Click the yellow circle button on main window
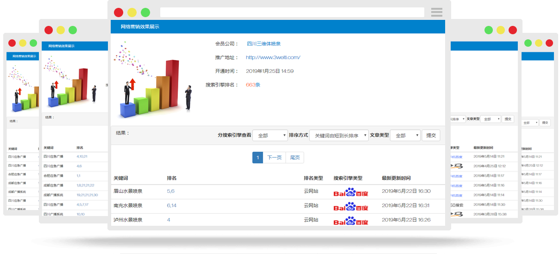This screenshot has height=254, width=560. [x=132, y=12]
